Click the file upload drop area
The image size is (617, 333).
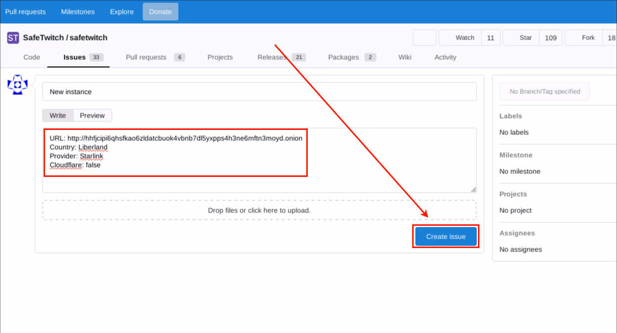click(259, 210)
